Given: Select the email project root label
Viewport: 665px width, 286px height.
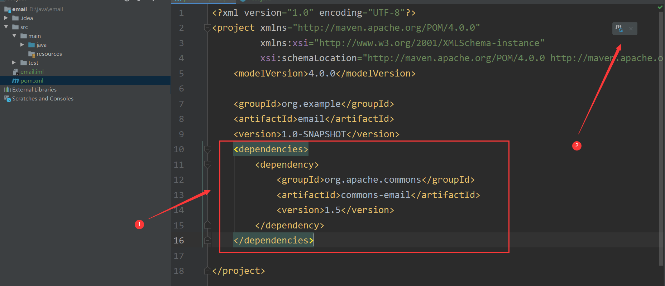Looking at the screenshot, I should pyautogui.click(x=19, y=9).
